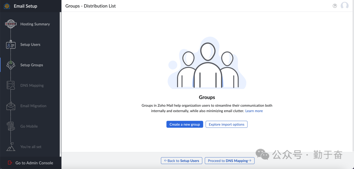This screenshot has width=354, height=169.
Task: Click the Zoho Mail logo icon
Action: point(7,6)
